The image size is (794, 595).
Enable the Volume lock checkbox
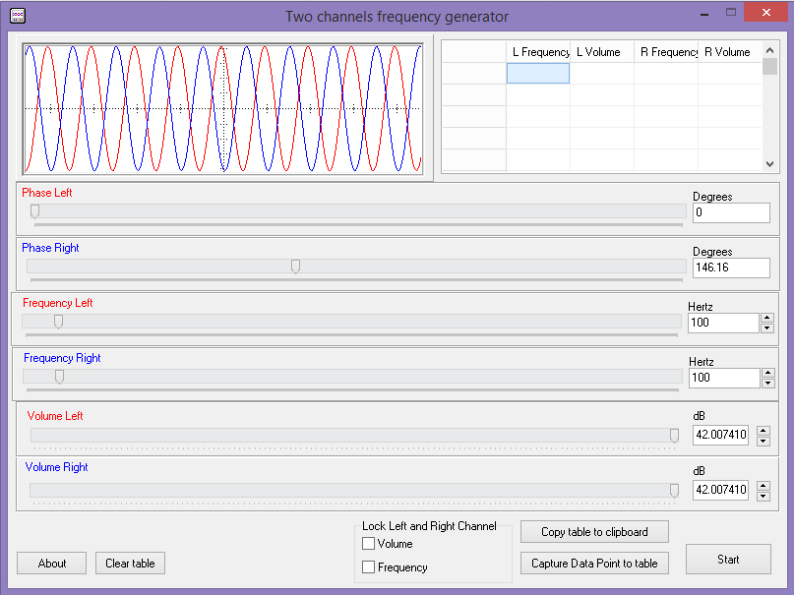[369, 544]
